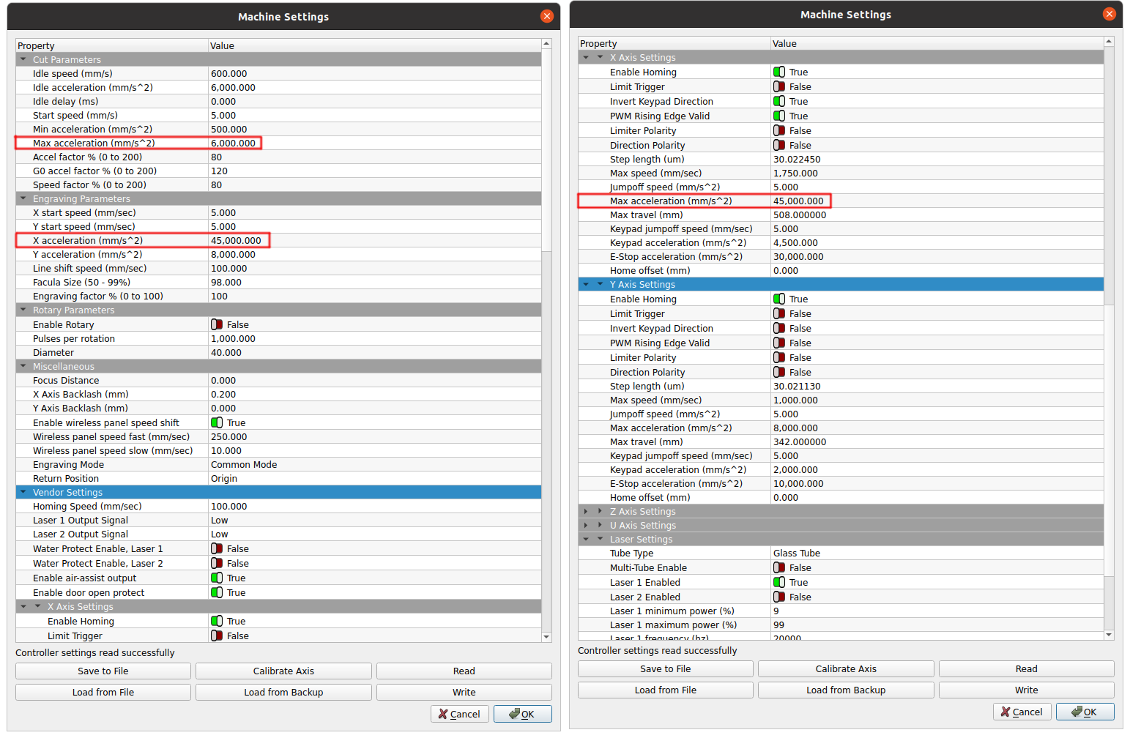Toggle Enable door open protect
Viewport: 1130px width, 738px height.
pos(217,592)
